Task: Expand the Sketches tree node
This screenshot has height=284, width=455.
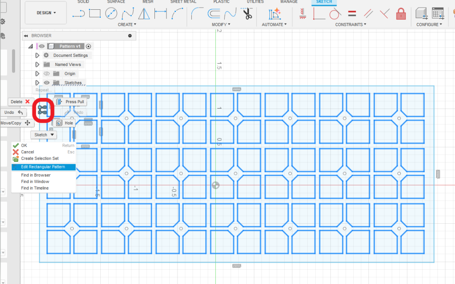Action: coord(37,83)
